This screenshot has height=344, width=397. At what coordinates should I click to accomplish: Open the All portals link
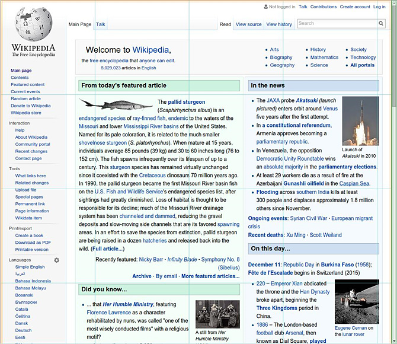point(362,65)
